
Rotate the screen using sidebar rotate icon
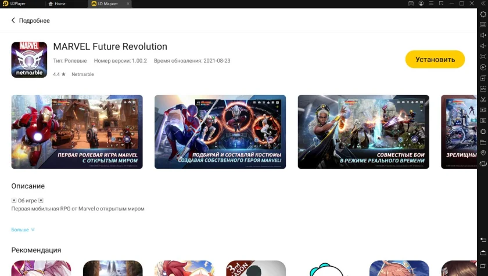(483, 164)
